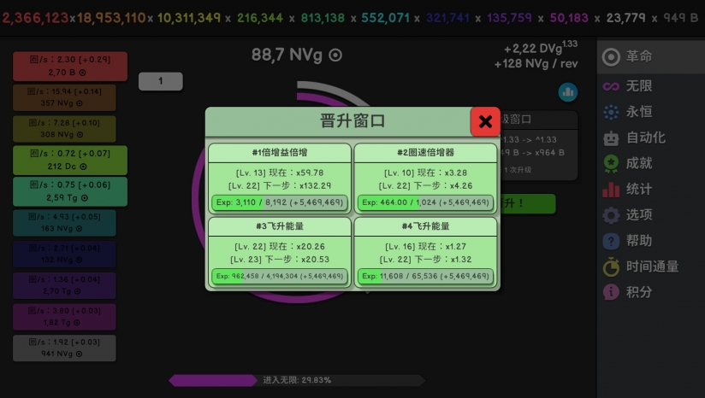
Task: Open the 革命 revolution icon in sidebar
Action: coord(611,57)
